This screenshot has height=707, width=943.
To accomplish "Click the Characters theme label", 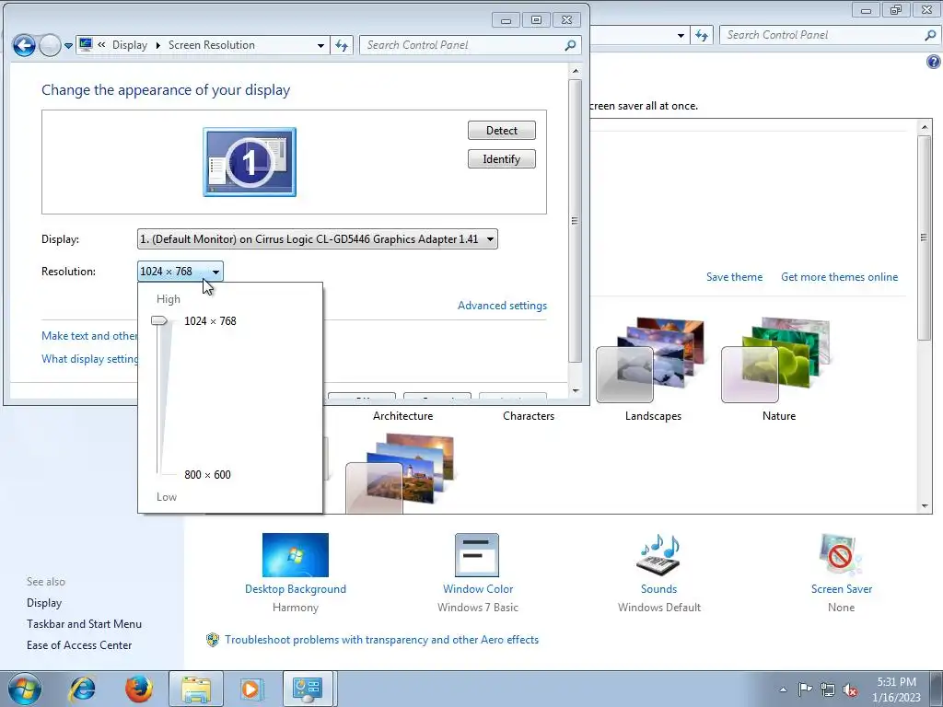I will point(529,416).
